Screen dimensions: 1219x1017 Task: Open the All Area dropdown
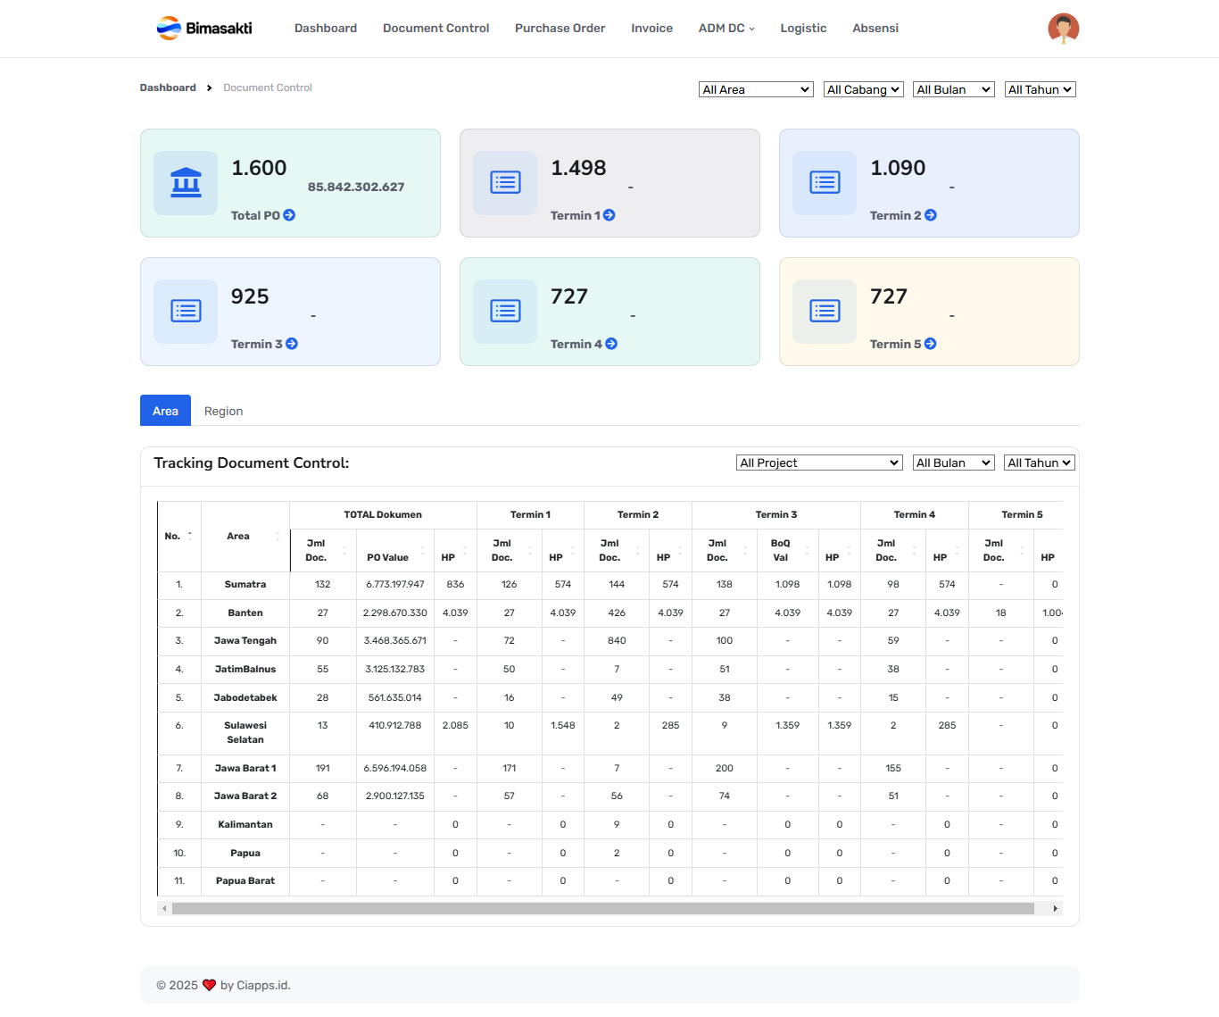755,89
